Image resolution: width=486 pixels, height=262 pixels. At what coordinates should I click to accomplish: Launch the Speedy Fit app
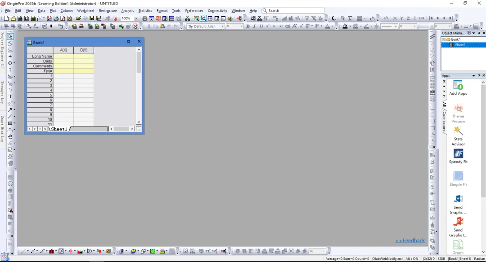[x=458, y=156]
